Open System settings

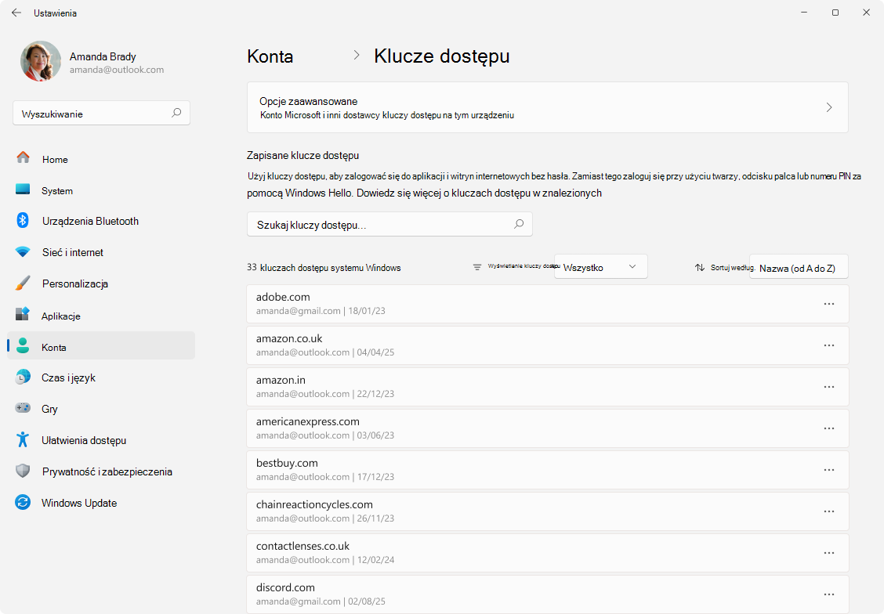(x=101, y=190)
